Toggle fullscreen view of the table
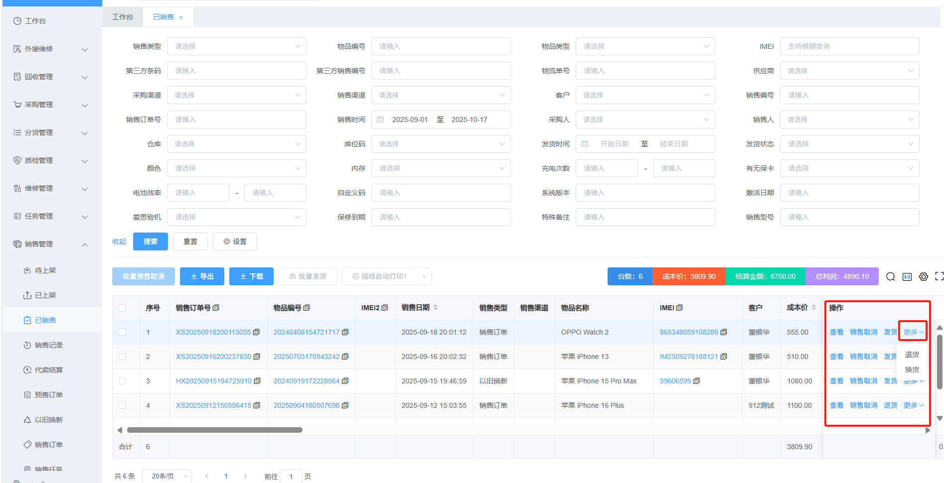 pyautogui.click(x=940, y=276)
